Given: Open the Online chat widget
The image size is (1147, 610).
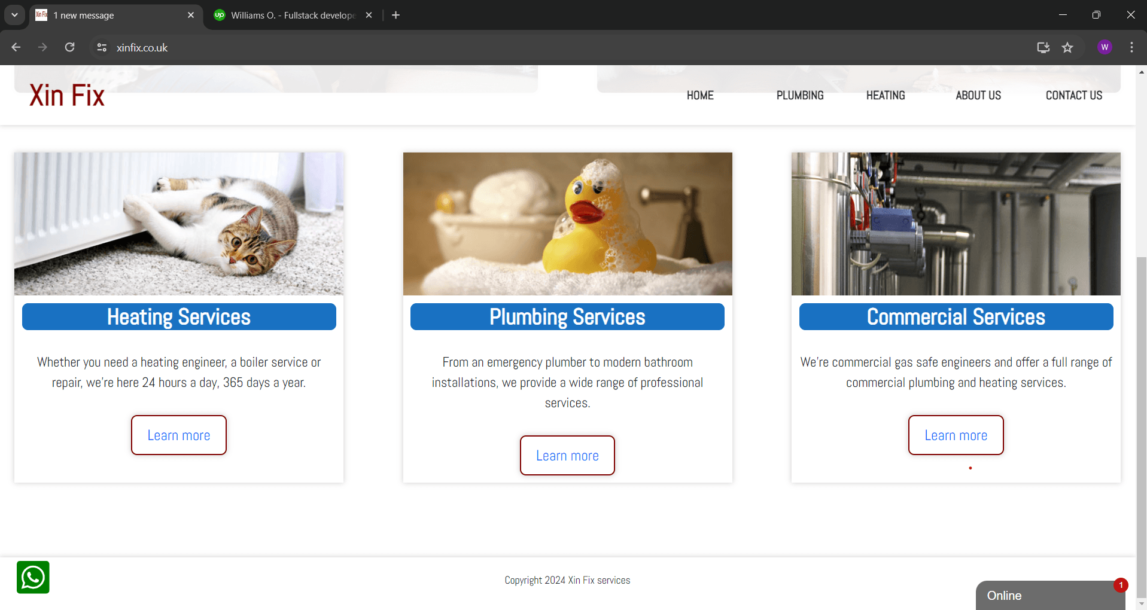Looking at the screenshot, I should coord(1050,596).
